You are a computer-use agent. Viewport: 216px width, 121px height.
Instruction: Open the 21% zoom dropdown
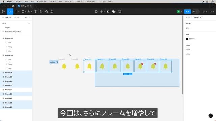point(212,12)
